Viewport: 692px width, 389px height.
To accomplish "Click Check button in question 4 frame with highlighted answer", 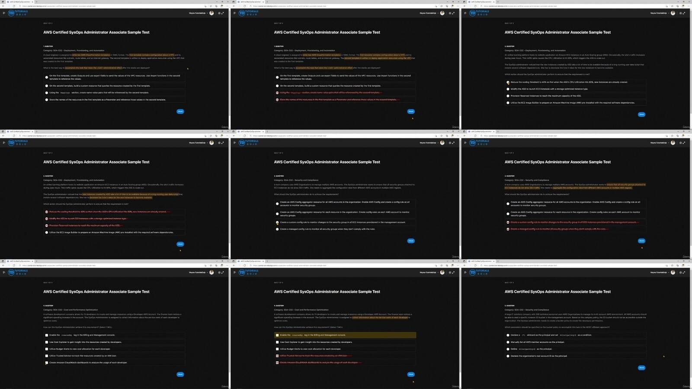I will [x=411, y=374].
